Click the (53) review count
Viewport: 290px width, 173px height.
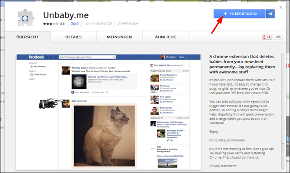tap(62, 23)
